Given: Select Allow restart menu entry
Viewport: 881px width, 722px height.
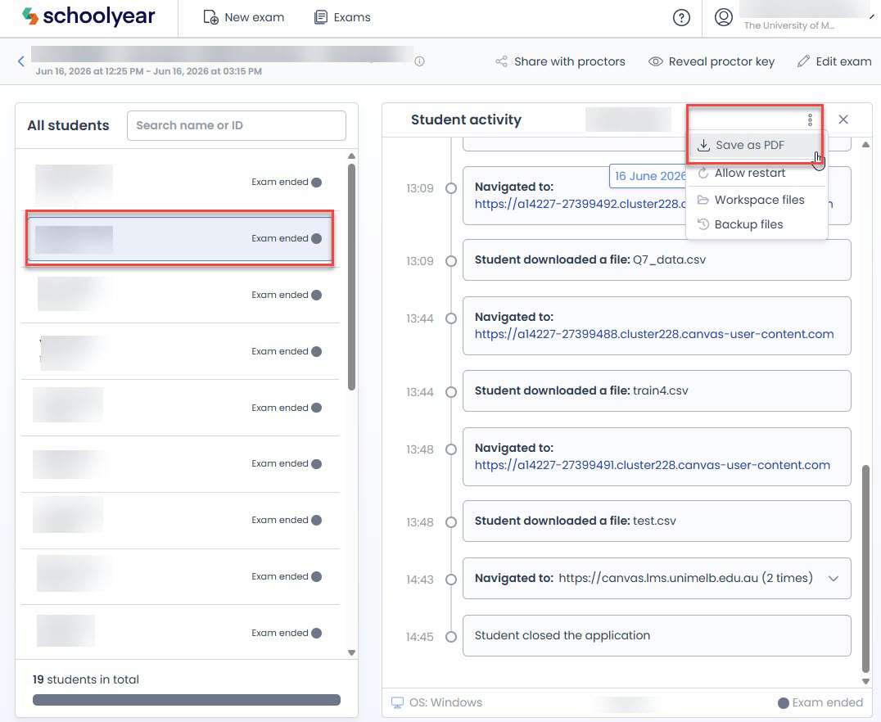Looking at the screenshot, I should click(x=757, y=173).
